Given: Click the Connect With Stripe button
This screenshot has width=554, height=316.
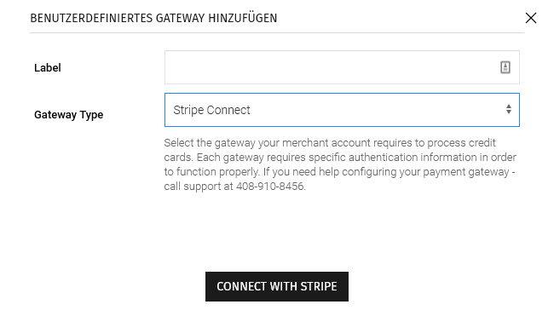Looking at the screenshot, I should [277, 286].
